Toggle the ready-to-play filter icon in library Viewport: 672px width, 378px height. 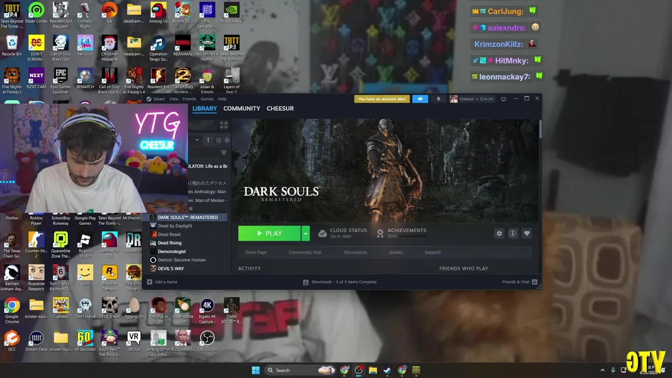click(x=227, y=140)
